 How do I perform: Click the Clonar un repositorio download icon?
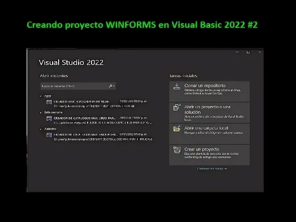point(177,86)
